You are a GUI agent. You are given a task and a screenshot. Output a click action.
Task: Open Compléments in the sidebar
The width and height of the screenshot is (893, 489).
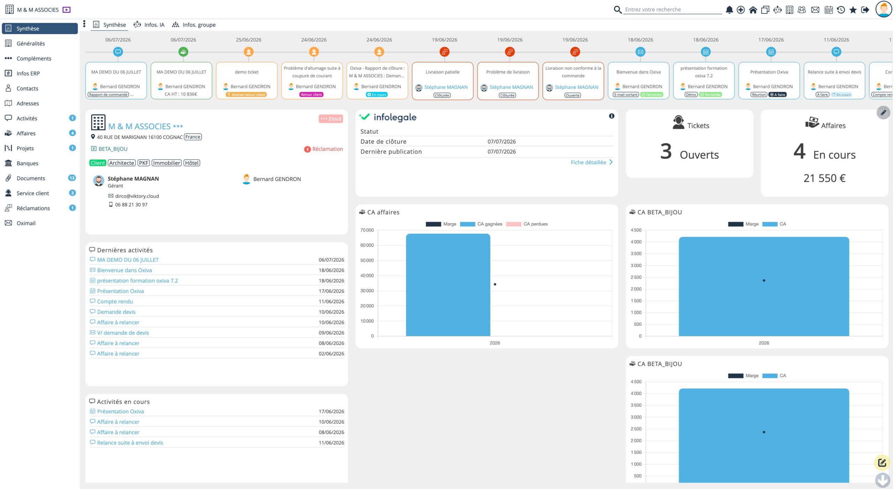pyautogui.click(x=40, y=59)
